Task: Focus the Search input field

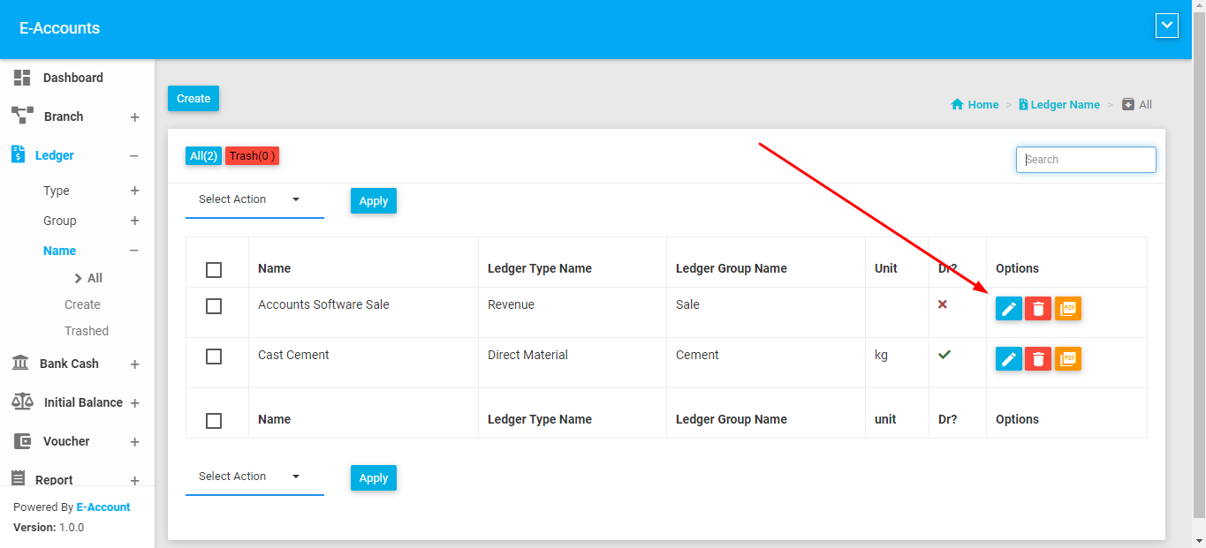Action: pyautogui.click(x=1086, y=160)
